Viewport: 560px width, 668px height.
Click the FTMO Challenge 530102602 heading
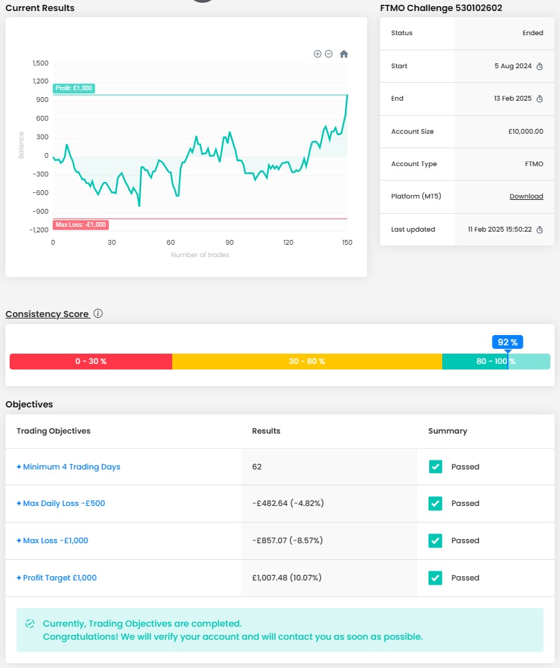tap(441, 8)
